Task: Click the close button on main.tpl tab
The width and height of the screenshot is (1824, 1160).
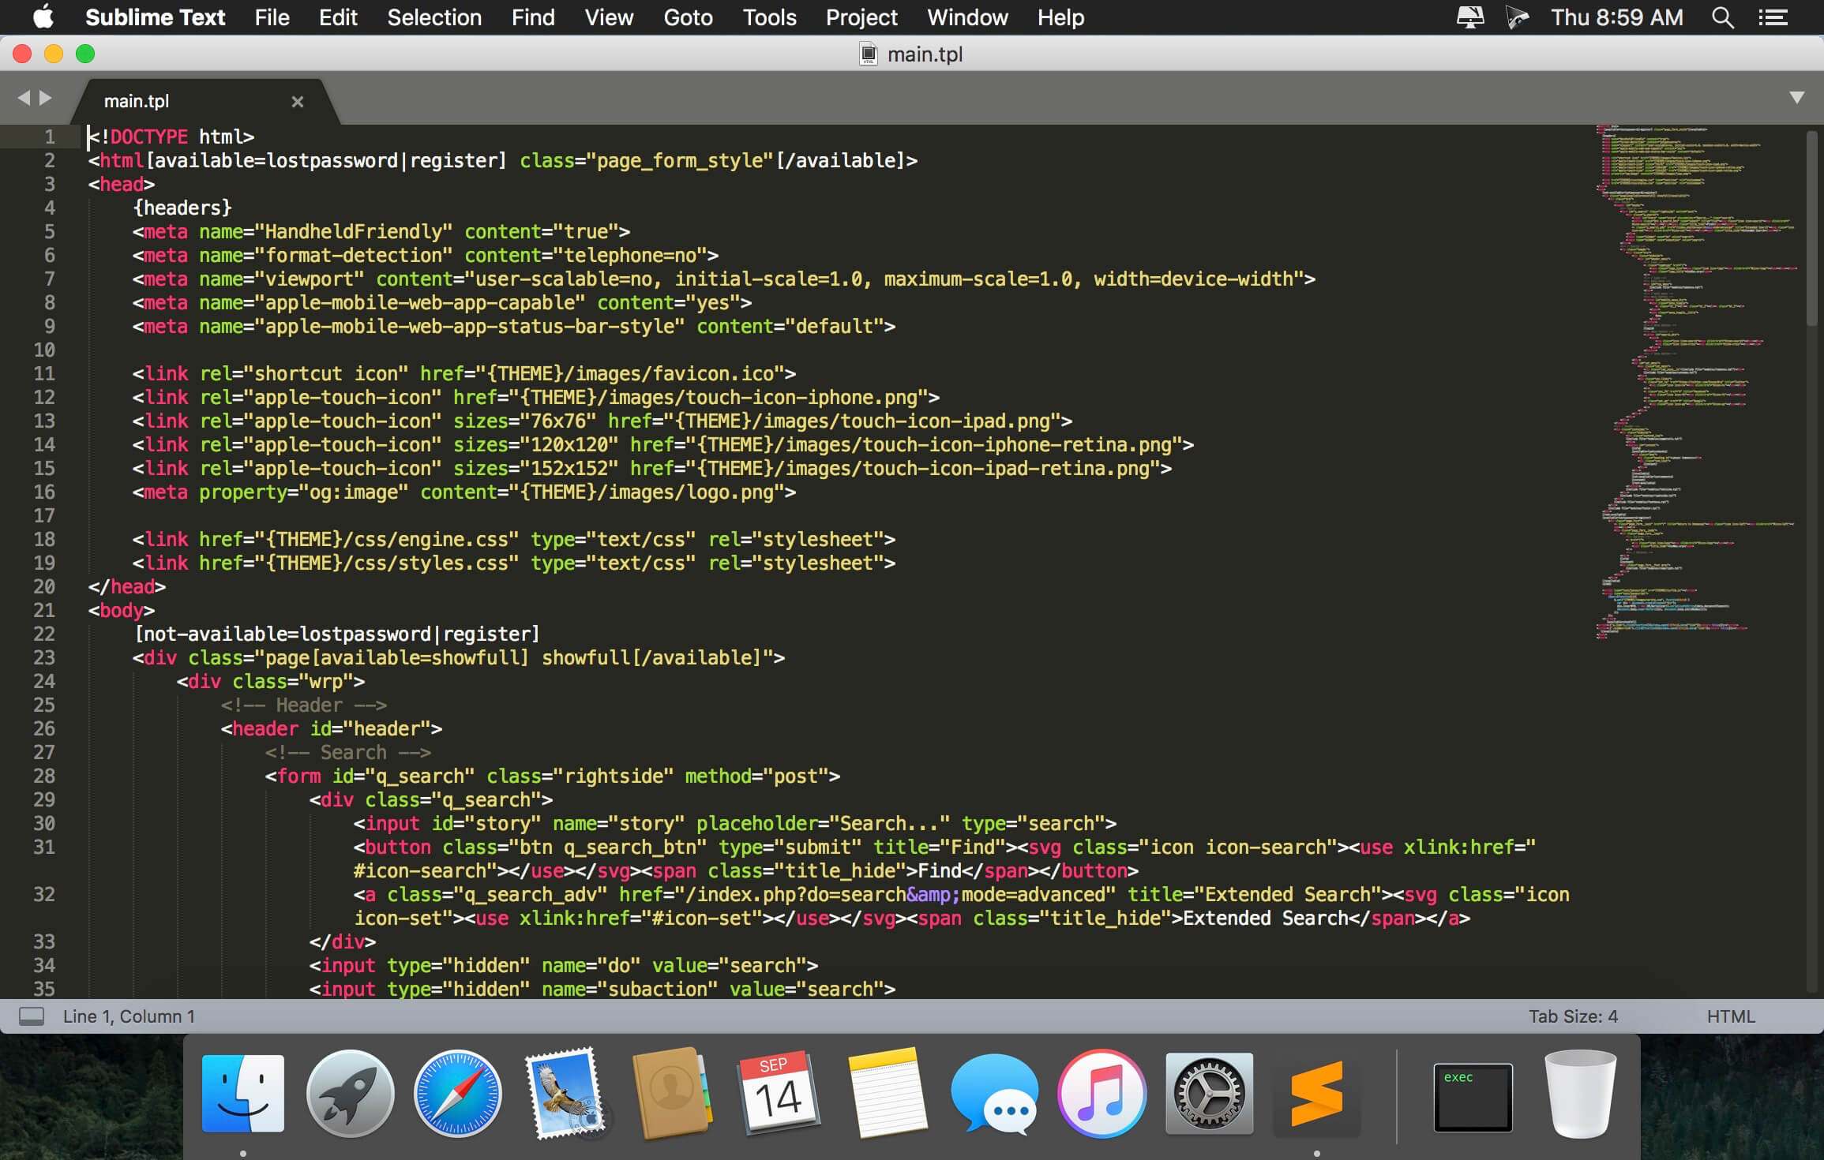Action: click(x=296, y=99)
